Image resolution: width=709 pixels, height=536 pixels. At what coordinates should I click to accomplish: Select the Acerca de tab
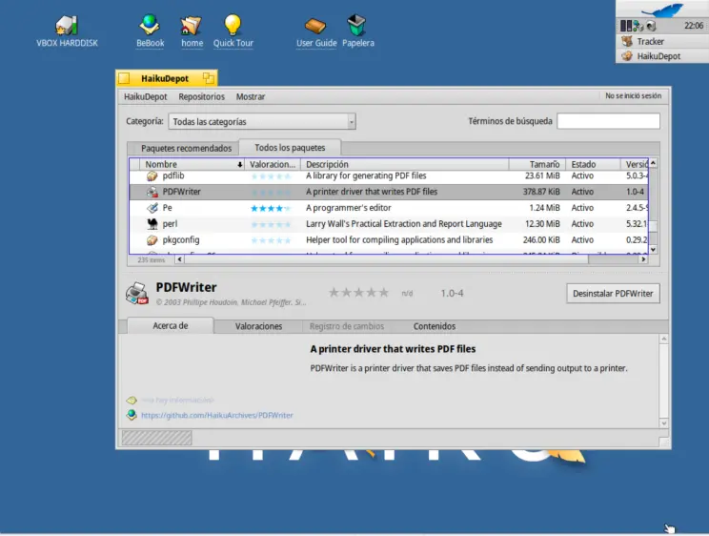coord(170,325)
